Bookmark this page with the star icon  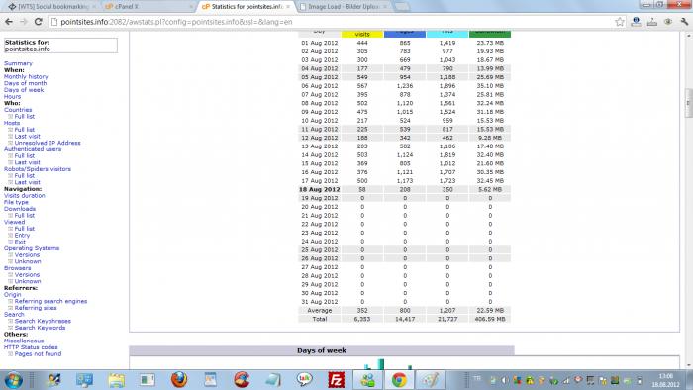pos(620,21)
